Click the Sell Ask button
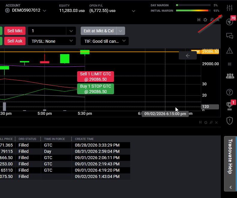The width and height of the screenshot is (237, 198). 15,41
